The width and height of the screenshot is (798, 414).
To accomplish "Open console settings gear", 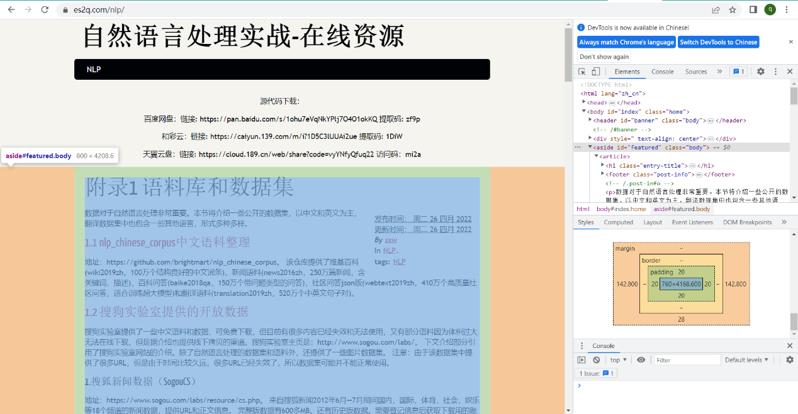I will click(789, 360).
